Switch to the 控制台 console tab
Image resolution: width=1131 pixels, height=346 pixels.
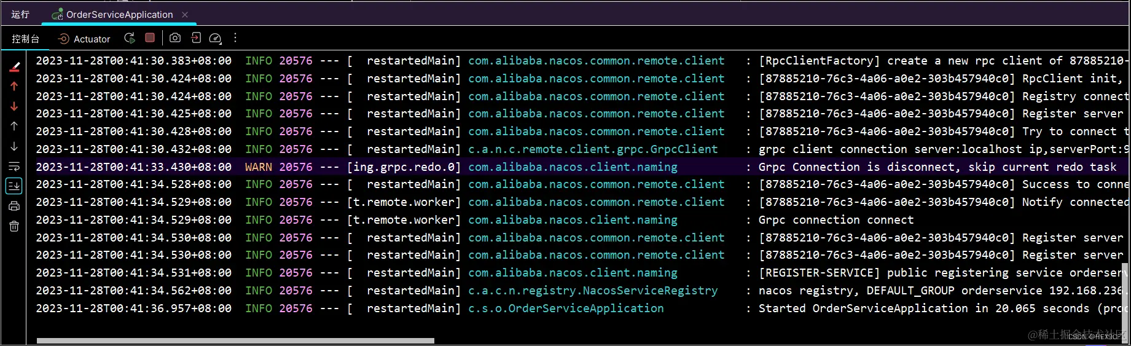coord(25,39)
